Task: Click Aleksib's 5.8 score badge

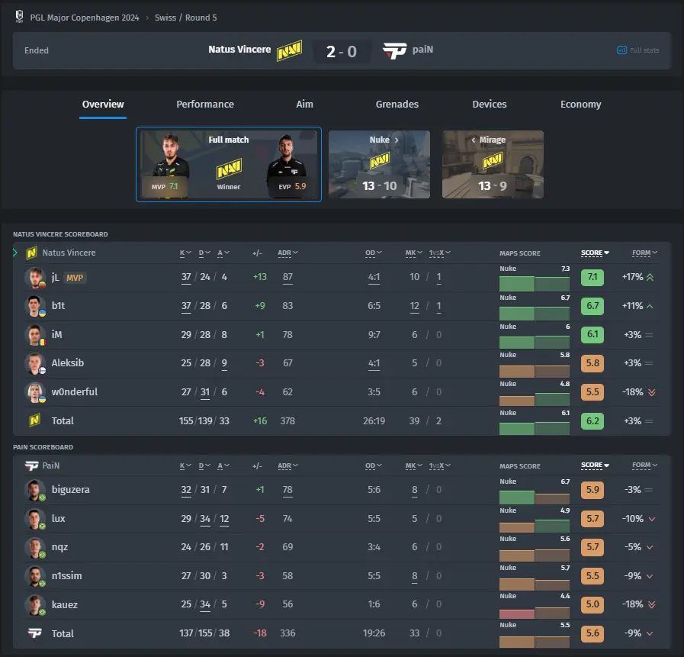Action: click(592, 363)
